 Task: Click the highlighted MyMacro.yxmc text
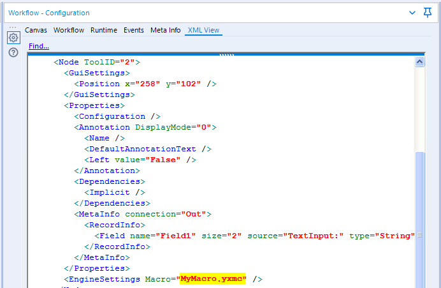[213, 278]
